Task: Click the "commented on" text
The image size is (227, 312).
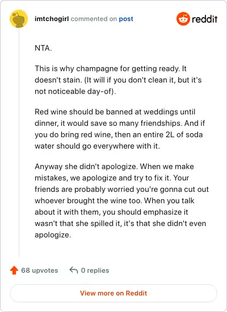Action: [x=94, y=19]
